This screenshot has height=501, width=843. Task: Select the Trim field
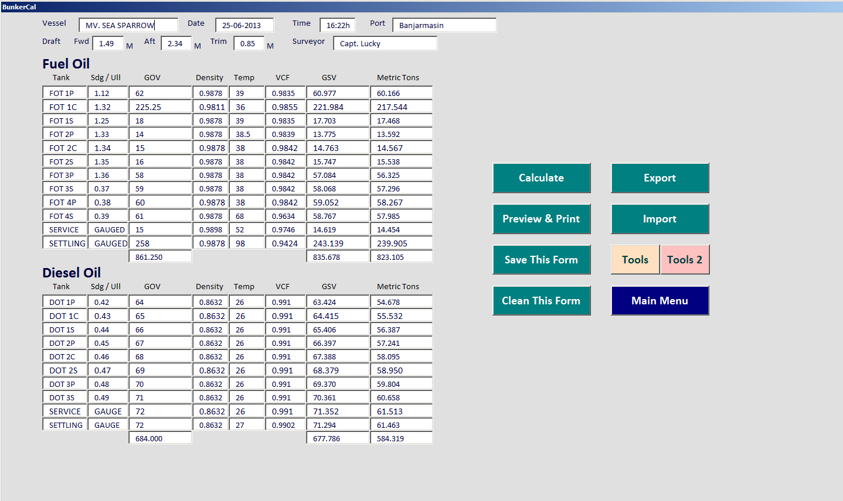click(x=249, y=43)
